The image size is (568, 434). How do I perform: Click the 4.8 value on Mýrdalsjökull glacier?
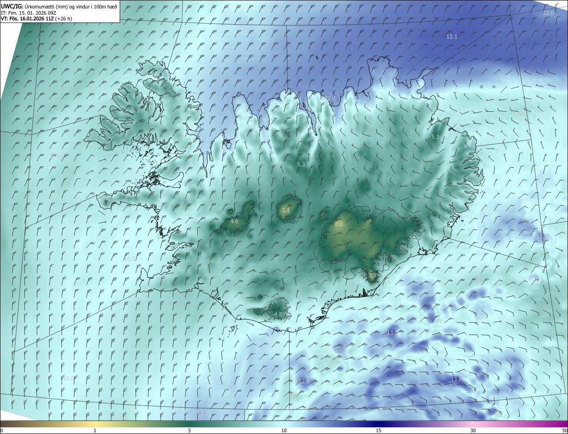point(278,314)
